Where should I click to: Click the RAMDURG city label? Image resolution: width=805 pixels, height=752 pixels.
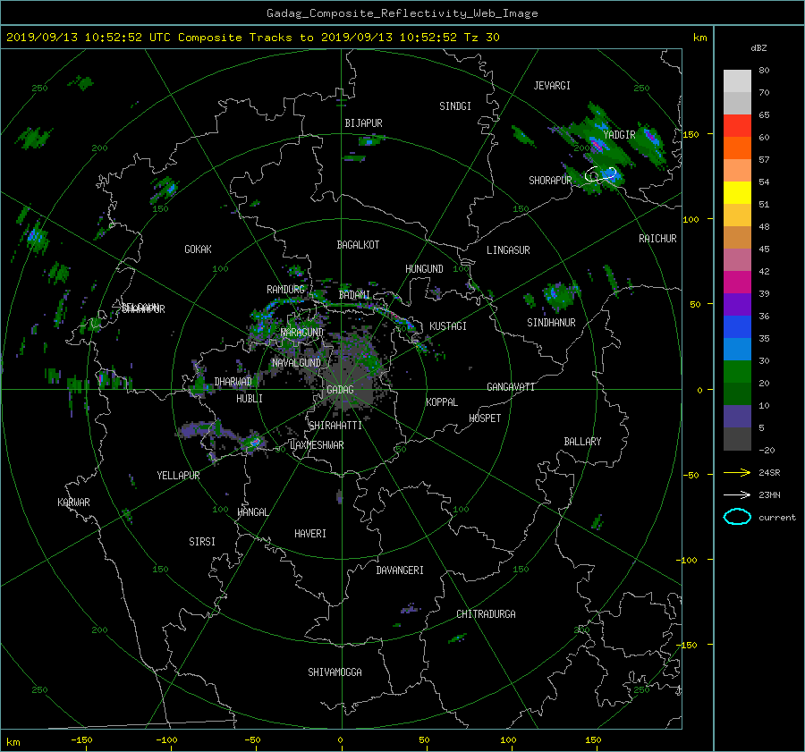285,290
